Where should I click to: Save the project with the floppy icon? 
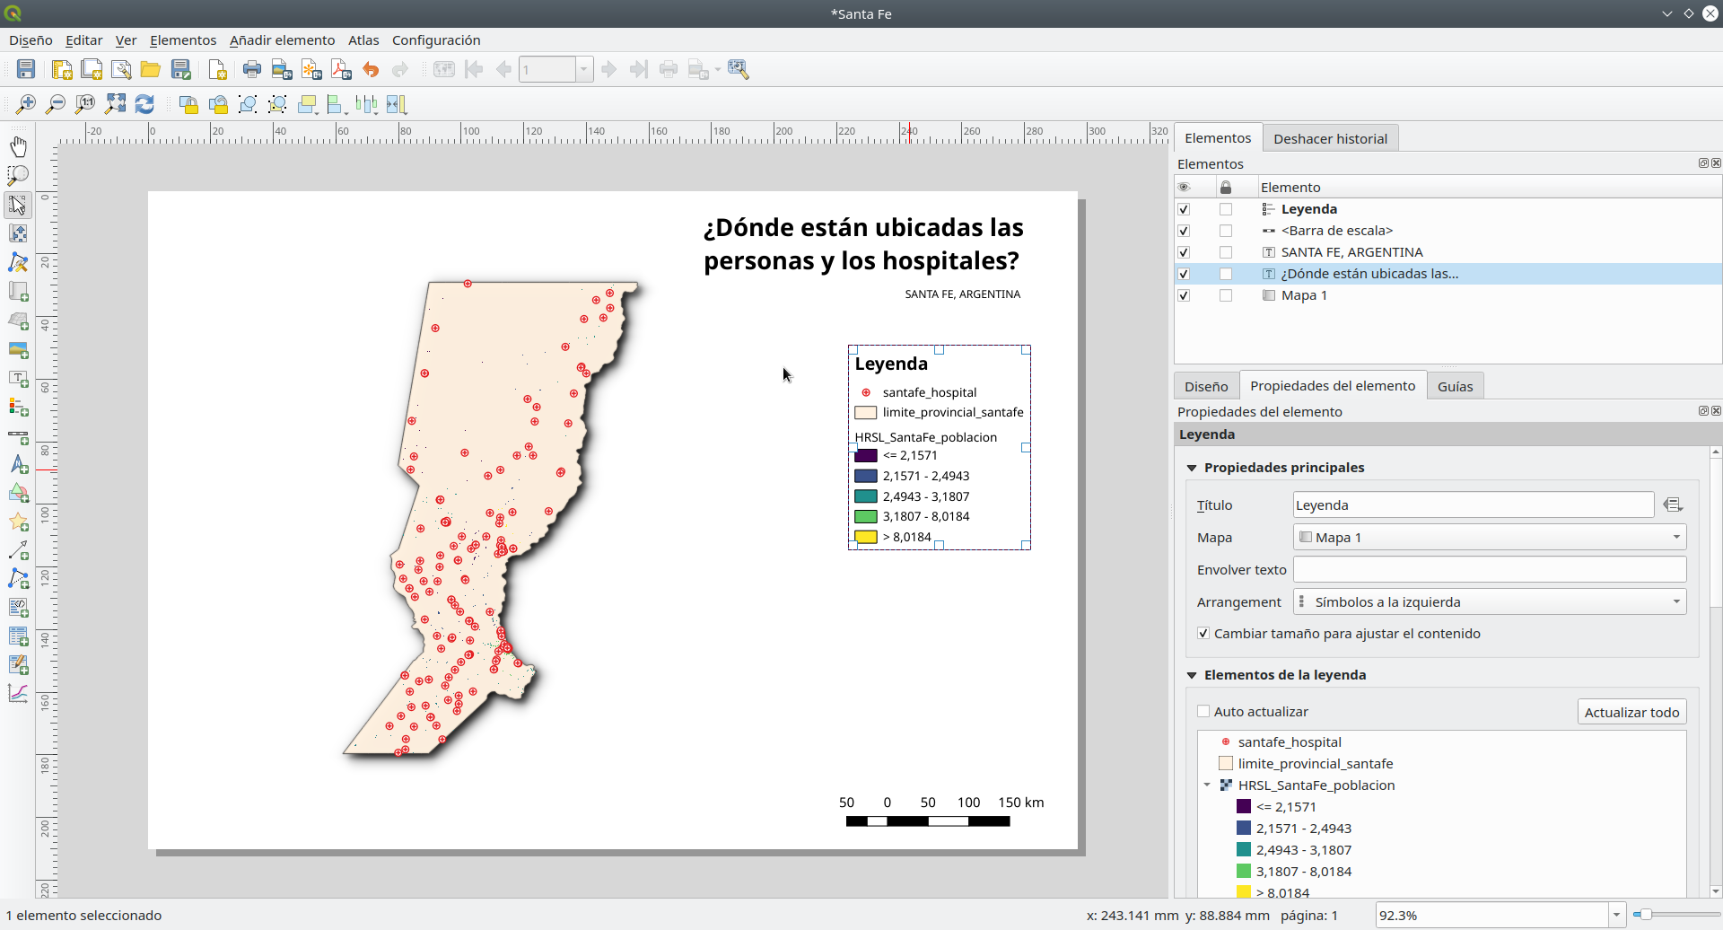26,69
